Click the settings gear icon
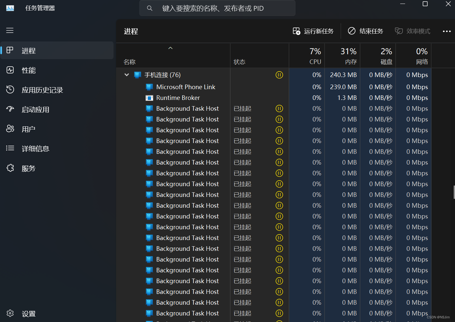Viewport: 455px width, 322px height. point(10,313)
